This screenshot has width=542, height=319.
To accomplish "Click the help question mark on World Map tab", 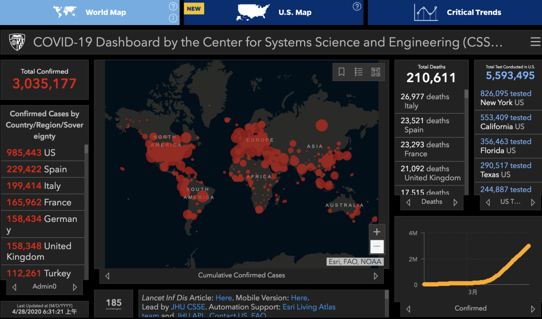I will pos(173,7).
